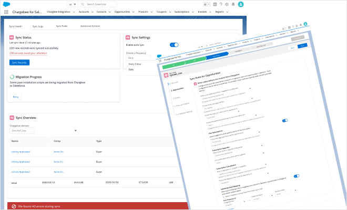
Task: Expand the Products menu chevron
Action: (x=151, y=12)
